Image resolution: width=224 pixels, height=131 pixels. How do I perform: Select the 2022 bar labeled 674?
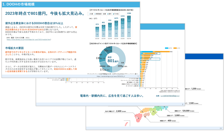pyautogui.click(x=97, y=32)
